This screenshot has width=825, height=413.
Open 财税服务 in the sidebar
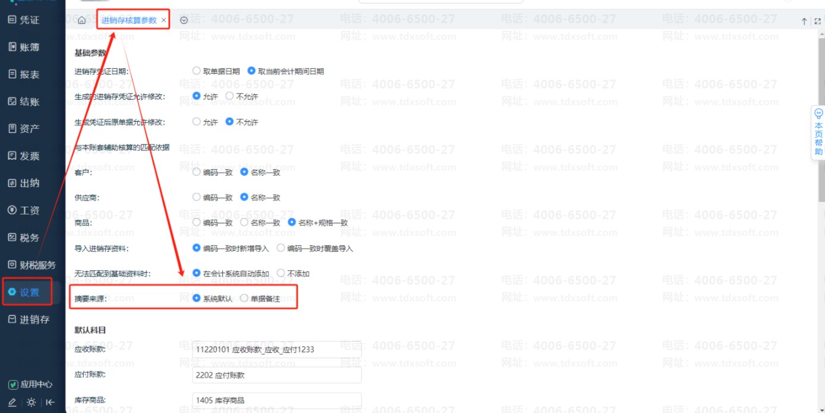pos(32,265)
